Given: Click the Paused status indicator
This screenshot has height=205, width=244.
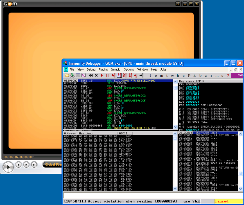Looking at the screenshot, I should 229,201.
